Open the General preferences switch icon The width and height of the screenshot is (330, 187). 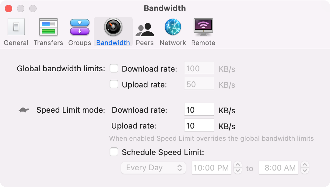pos(16,27)
